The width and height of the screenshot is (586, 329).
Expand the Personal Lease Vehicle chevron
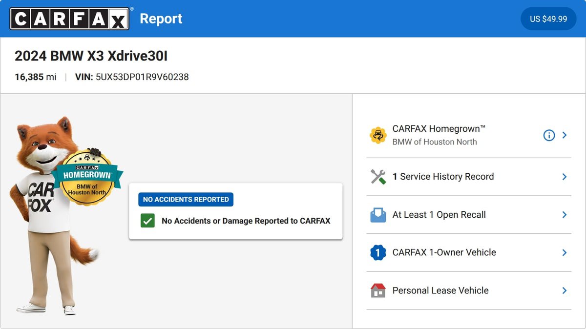565,290
